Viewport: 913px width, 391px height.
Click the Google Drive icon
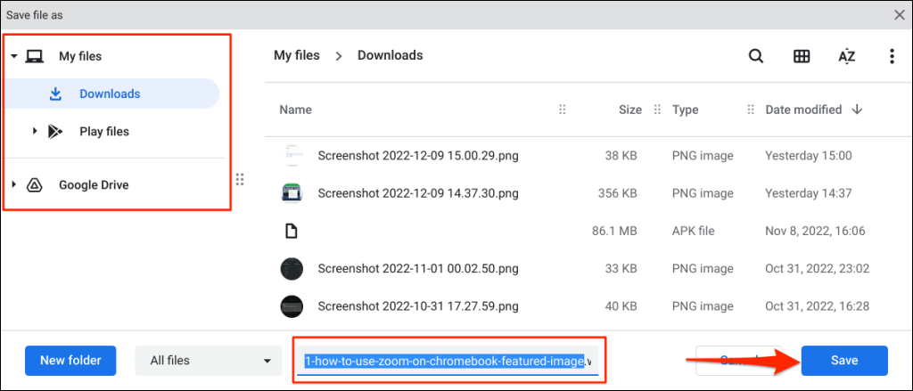pyautogui.click(x=35, y=185)
